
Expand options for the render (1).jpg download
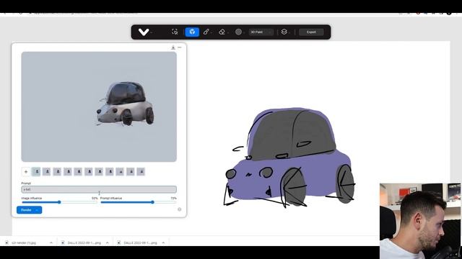[51, 243]
